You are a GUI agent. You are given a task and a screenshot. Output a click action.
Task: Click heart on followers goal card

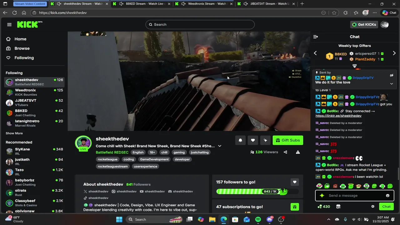pyautogui.click(x=295, y=182)
